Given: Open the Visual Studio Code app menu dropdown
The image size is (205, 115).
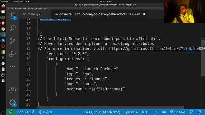Looking at the screenshot, I should click(20, 1).
